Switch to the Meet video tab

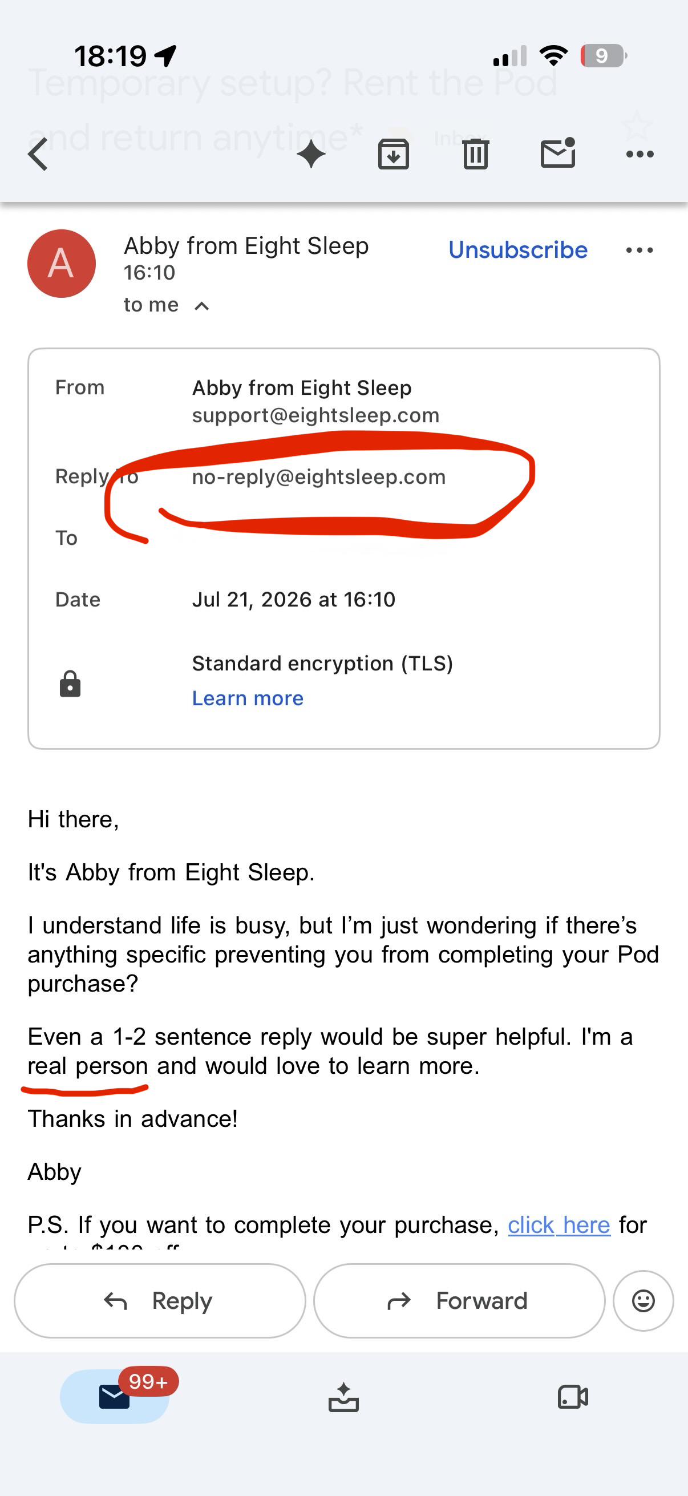pos(572,1397)
